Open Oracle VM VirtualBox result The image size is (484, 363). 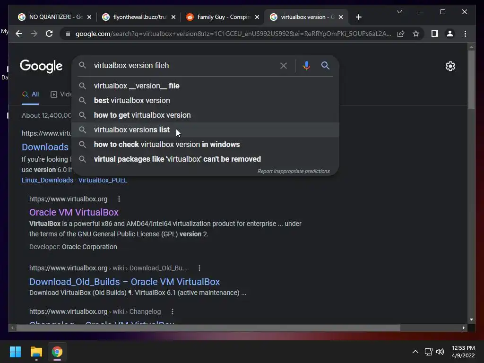(x=74, y=212)
